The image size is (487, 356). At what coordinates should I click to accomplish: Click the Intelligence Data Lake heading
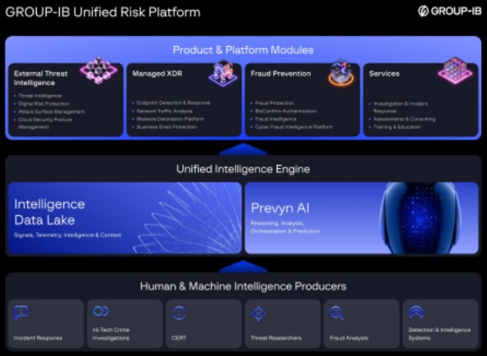pos(49,212)
